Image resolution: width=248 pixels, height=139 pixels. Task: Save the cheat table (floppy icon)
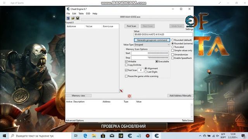tap(77, 18)
